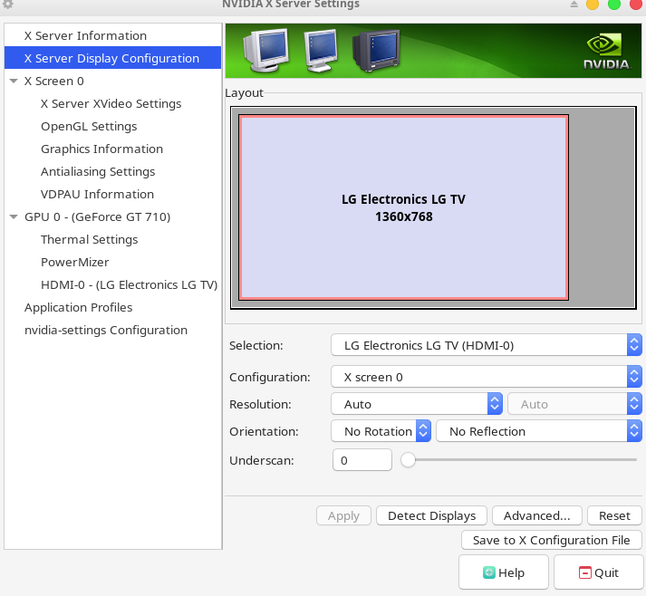Image resolution: width=646 pixels, height=596 pixels.
Task: Click Detect Displays button
Action: 432,515
